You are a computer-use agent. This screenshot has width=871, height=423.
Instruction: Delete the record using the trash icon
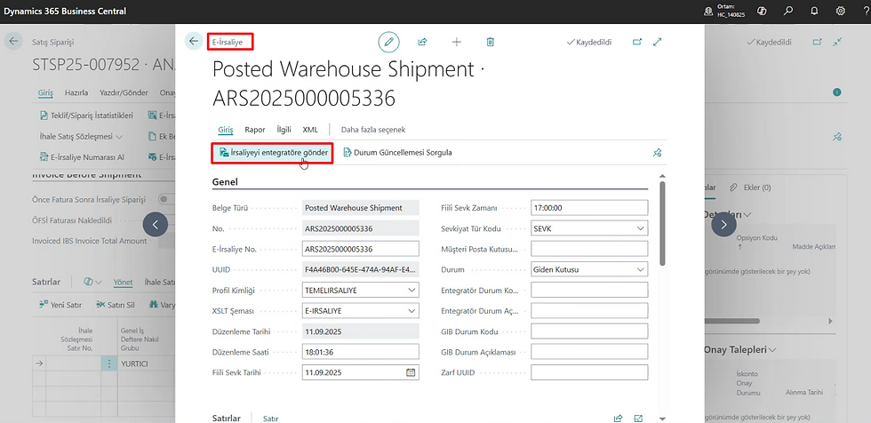[491, 42]
